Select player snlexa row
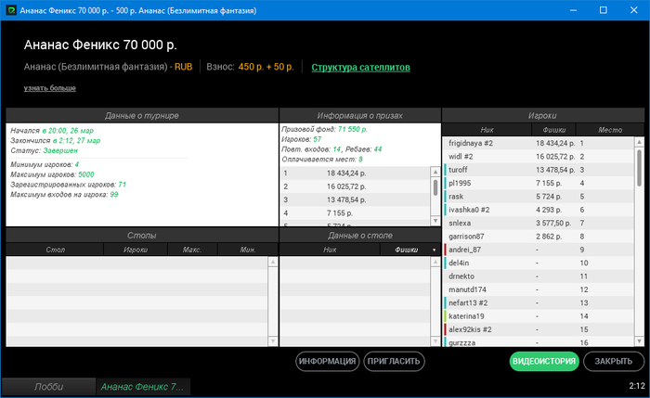Viewport: 650px width, 398px height. [538, 223]
